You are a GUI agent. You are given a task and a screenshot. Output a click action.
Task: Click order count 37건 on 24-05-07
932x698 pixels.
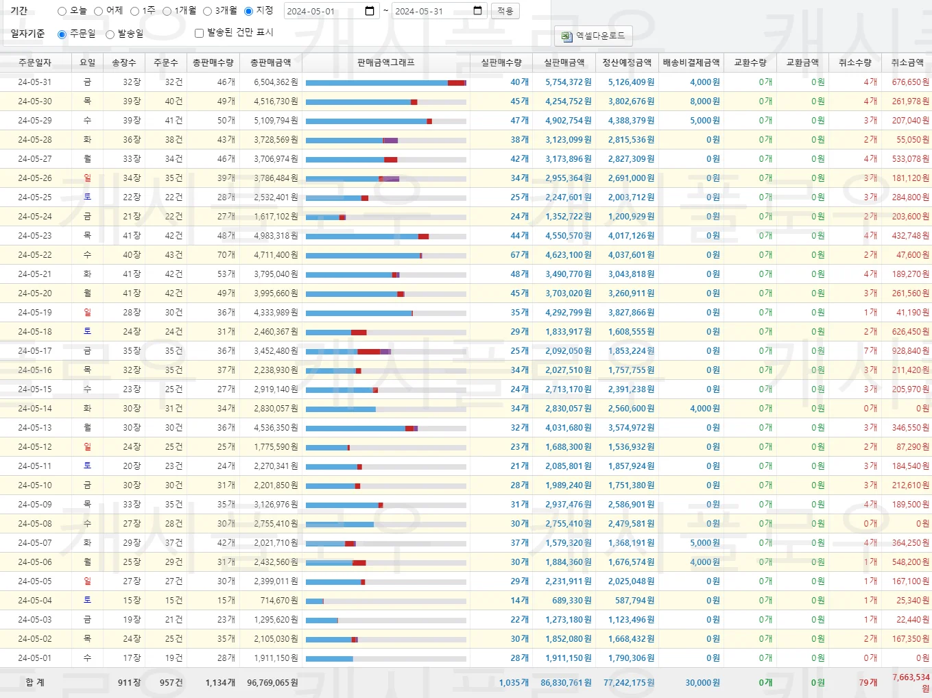[174, 543]
